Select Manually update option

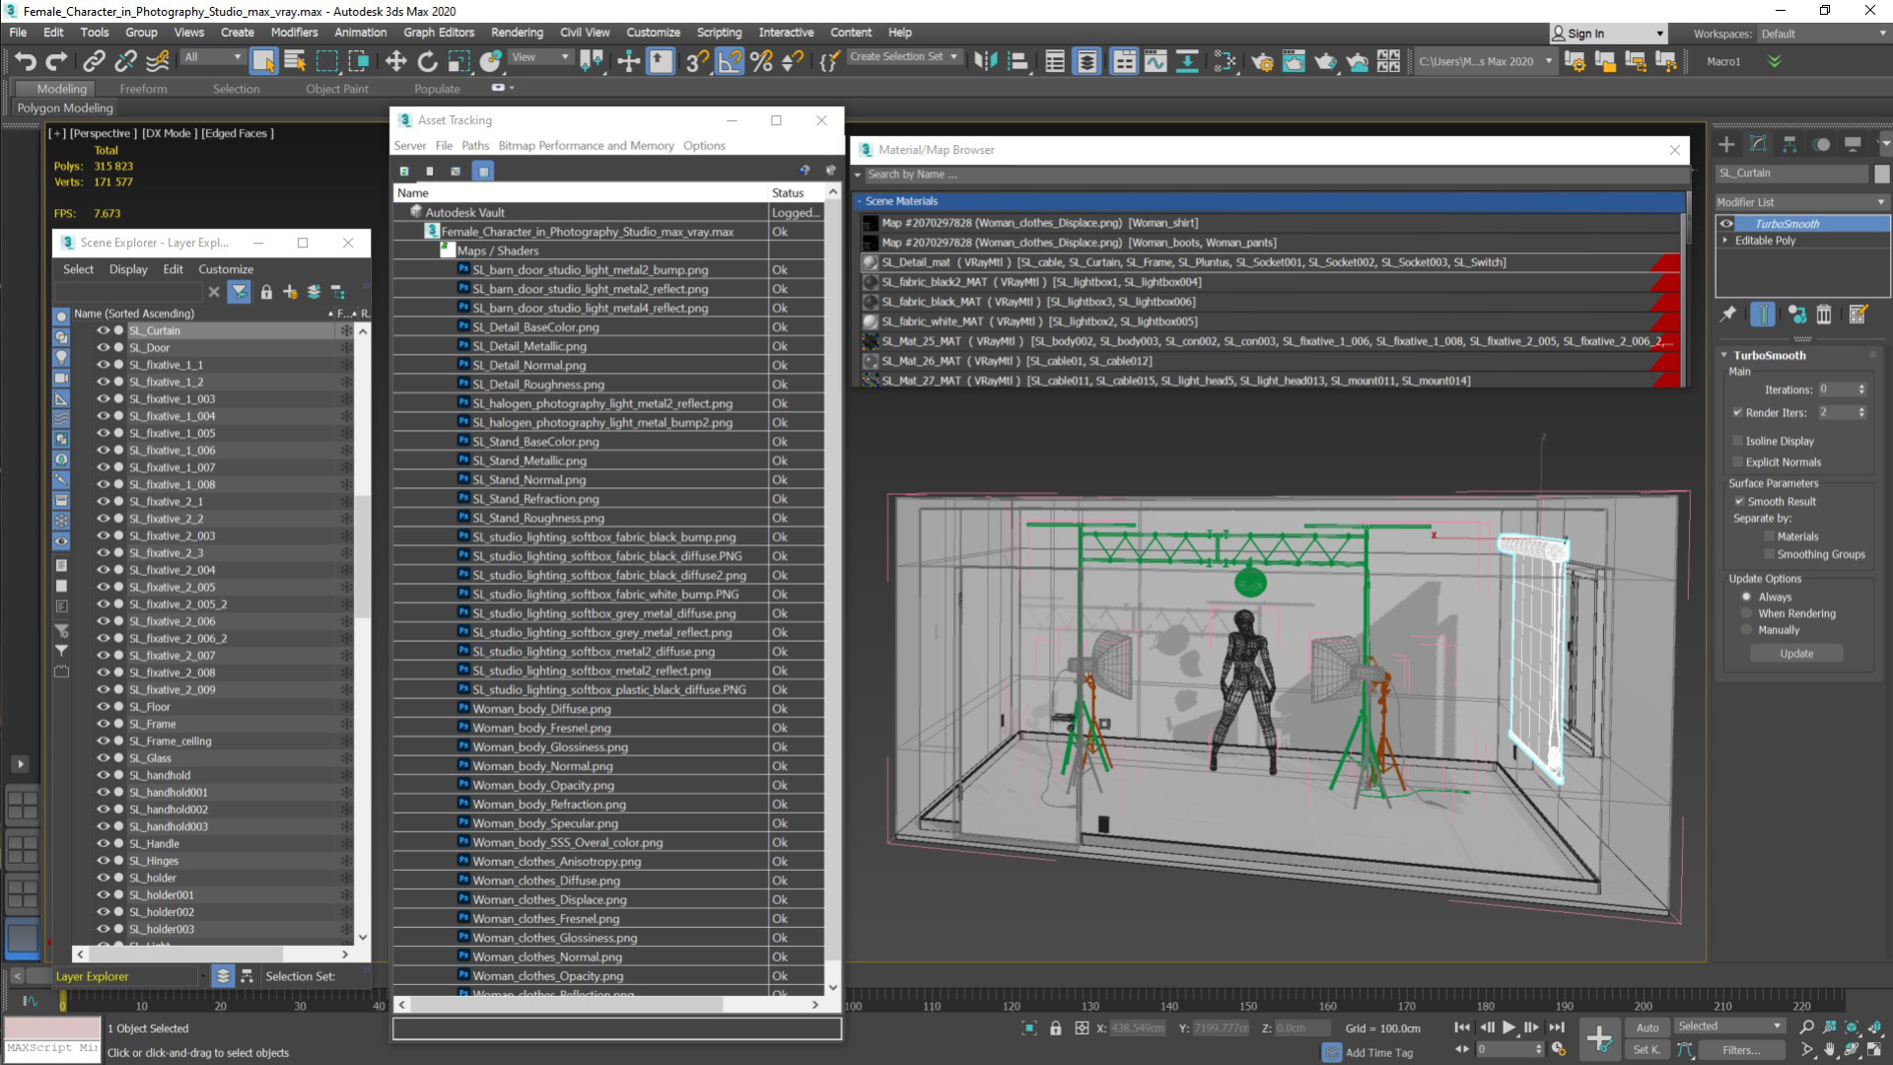tap(1747, 630)
